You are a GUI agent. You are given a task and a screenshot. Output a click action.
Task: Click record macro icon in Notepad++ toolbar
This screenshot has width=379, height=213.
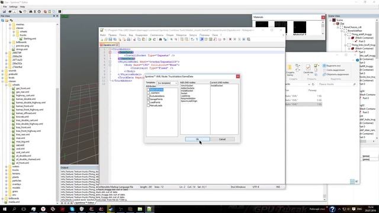(x=230, y=40)
